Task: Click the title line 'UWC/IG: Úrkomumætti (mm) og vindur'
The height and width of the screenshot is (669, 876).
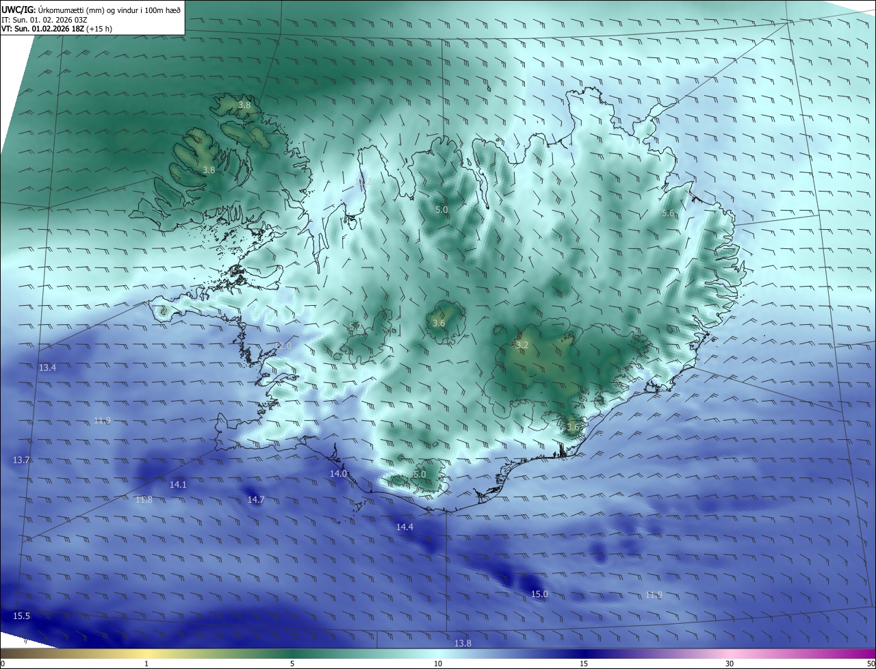Action: [91, 10]
